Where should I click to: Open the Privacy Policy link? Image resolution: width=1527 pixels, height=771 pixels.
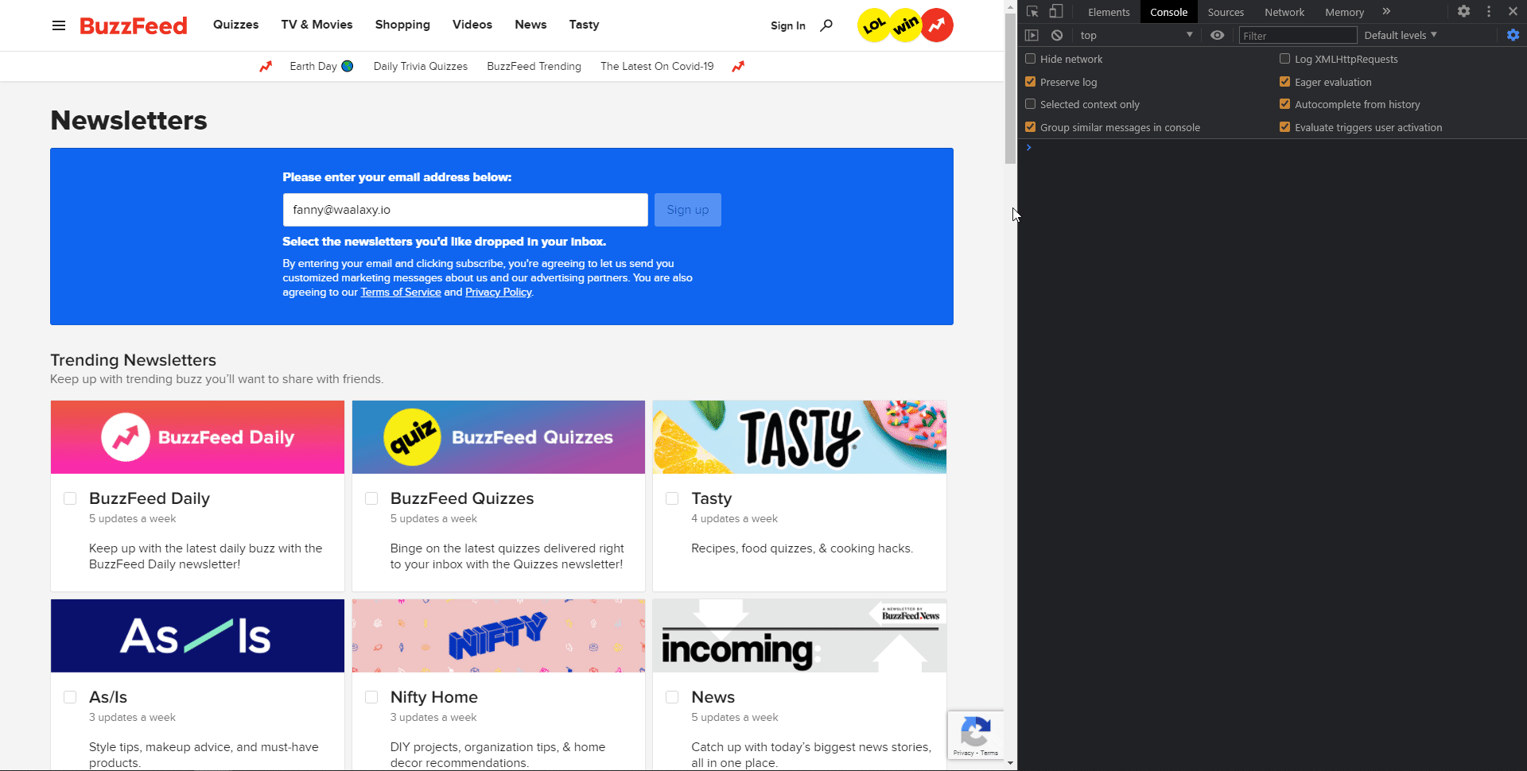tap(499, 293)
